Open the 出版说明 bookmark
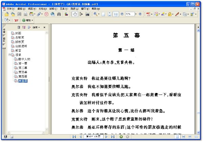This screenshot has width=203, height=142. point(21,46)
